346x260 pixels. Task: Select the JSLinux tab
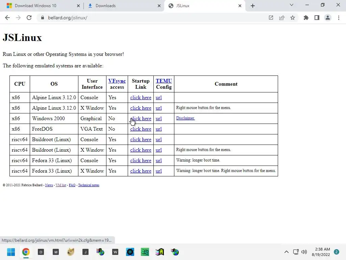tap(205, 6)
